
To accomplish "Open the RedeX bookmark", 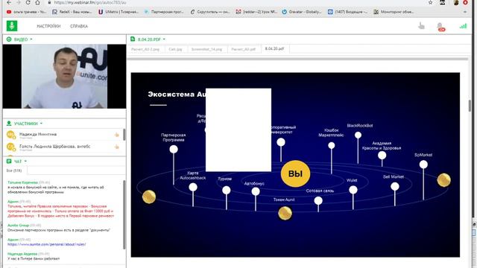I will (72, 12).
